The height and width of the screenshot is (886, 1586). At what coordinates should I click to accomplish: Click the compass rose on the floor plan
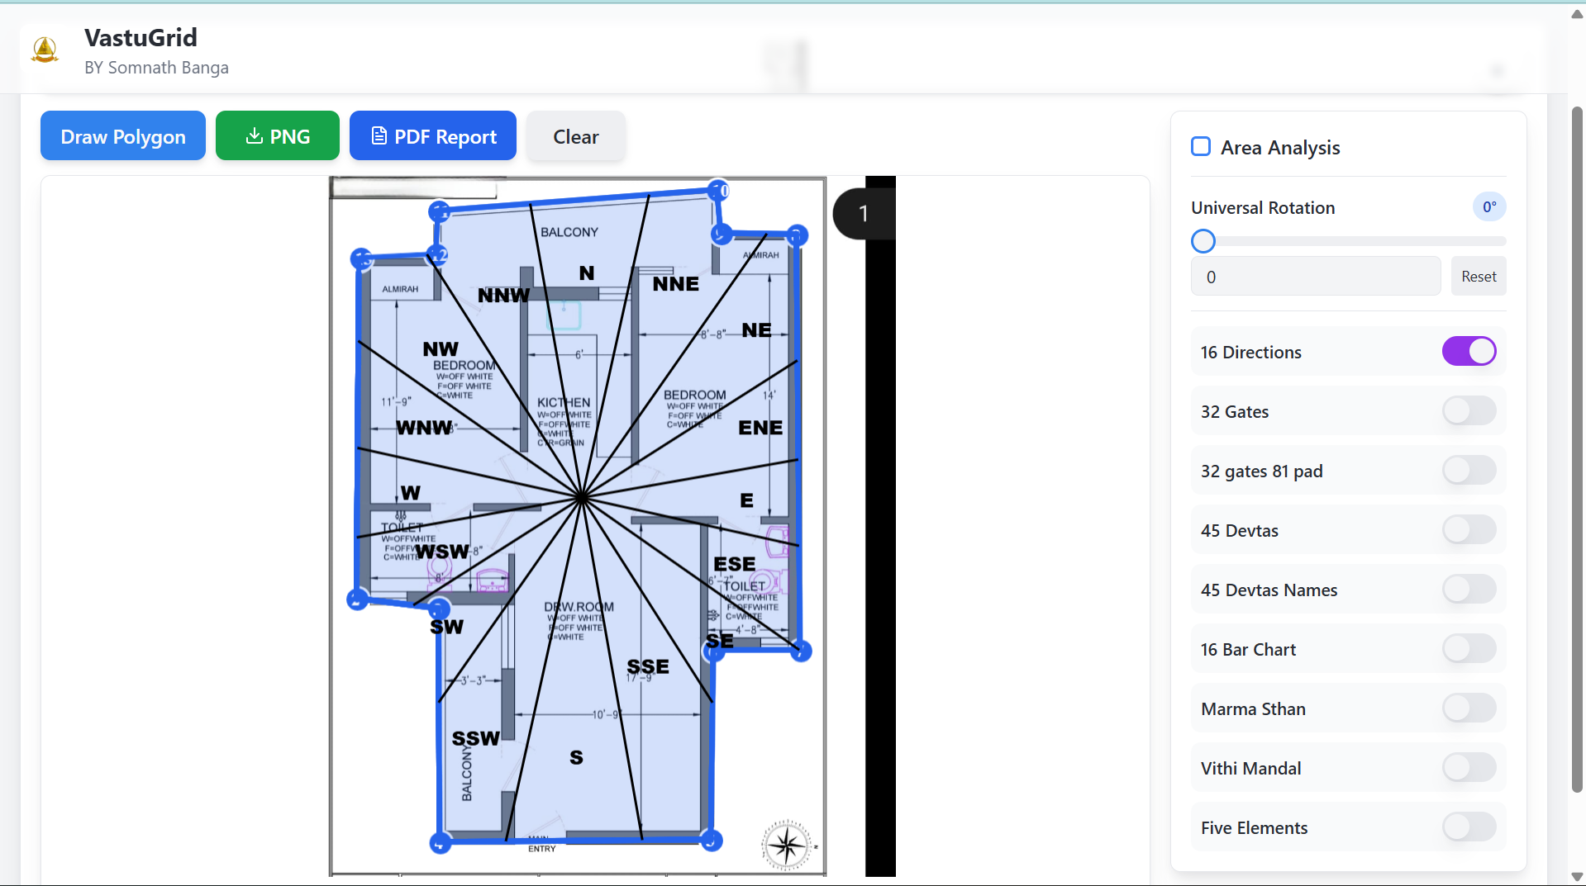pos(785,846)
